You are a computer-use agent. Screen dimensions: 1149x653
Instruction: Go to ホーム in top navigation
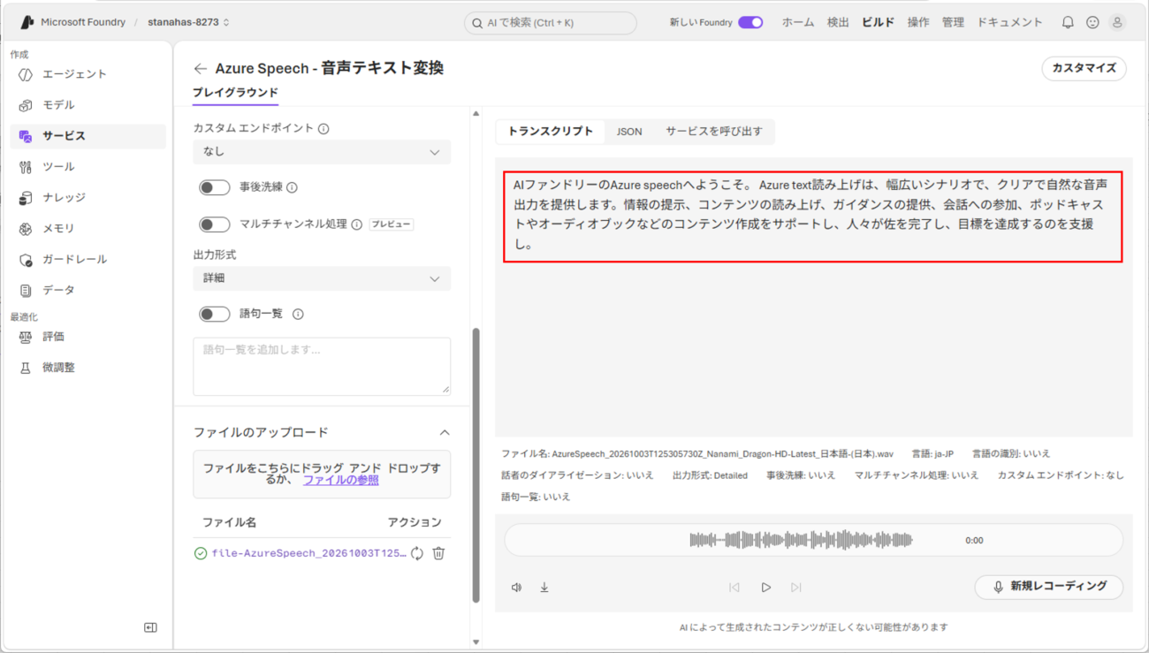(797, 22)
